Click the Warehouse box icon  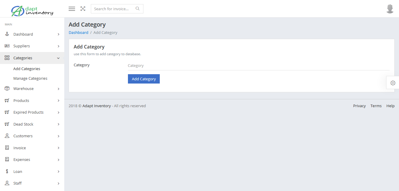coord(7,88)
